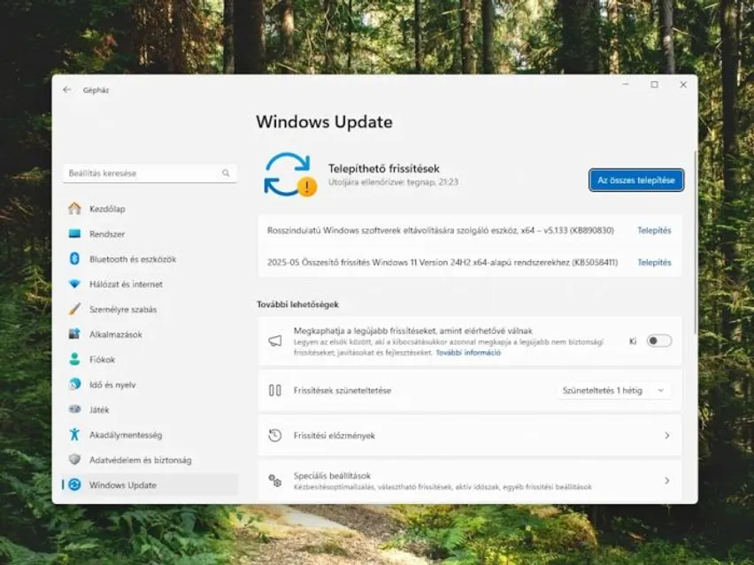Select Idő és nyelv label
The height and width of the screenshot is (565, 754).
tap(112, 385)
